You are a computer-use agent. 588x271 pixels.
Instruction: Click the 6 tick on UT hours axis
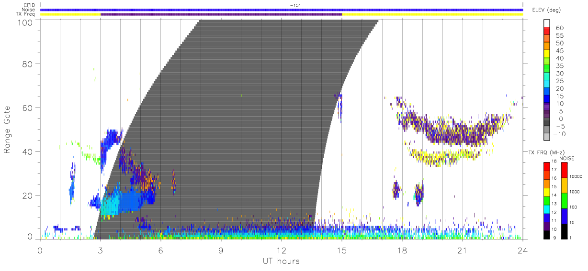click(x=161, y=251)
